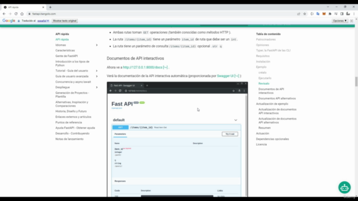
Task: Open the Swagger UI link
Action: (228, 76)
